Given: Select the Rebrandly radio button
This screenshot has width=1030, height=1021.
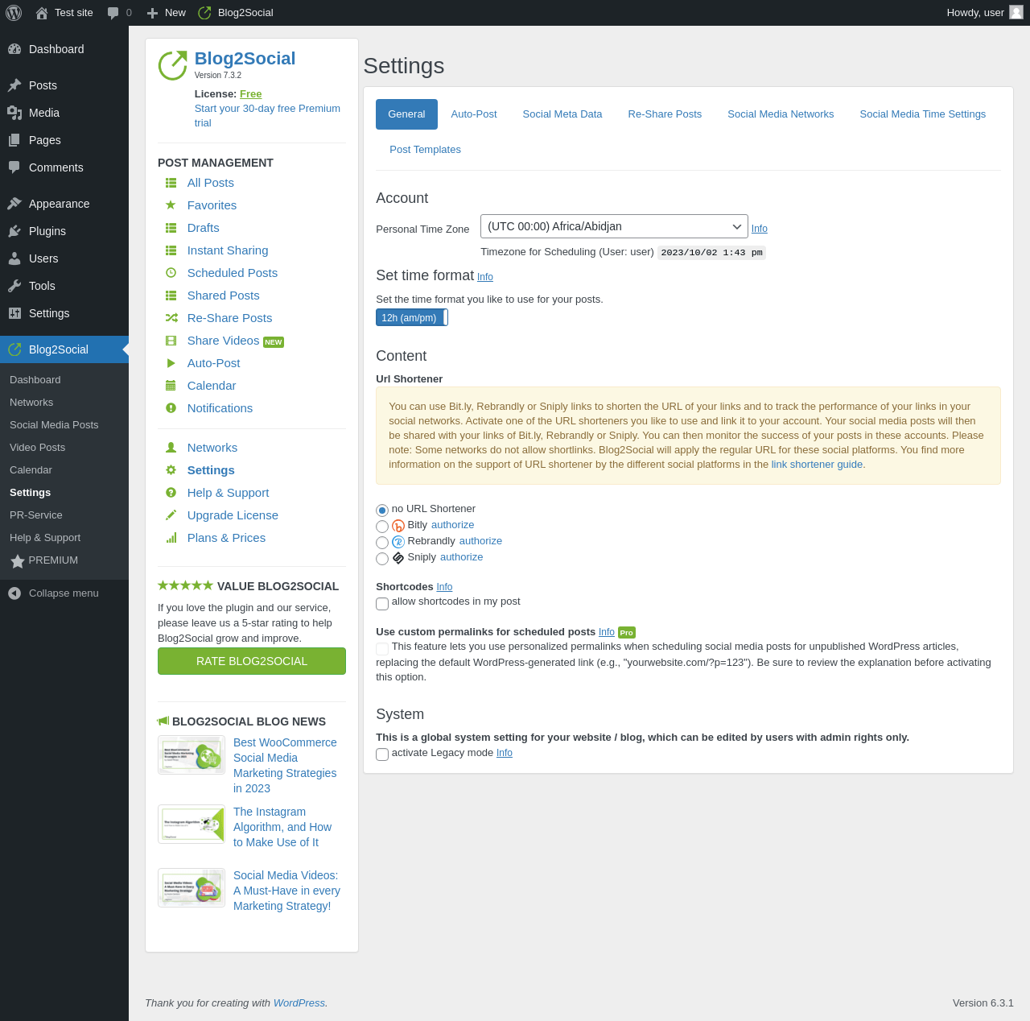Looking at the screenshot, I should [x=382, y=543].
